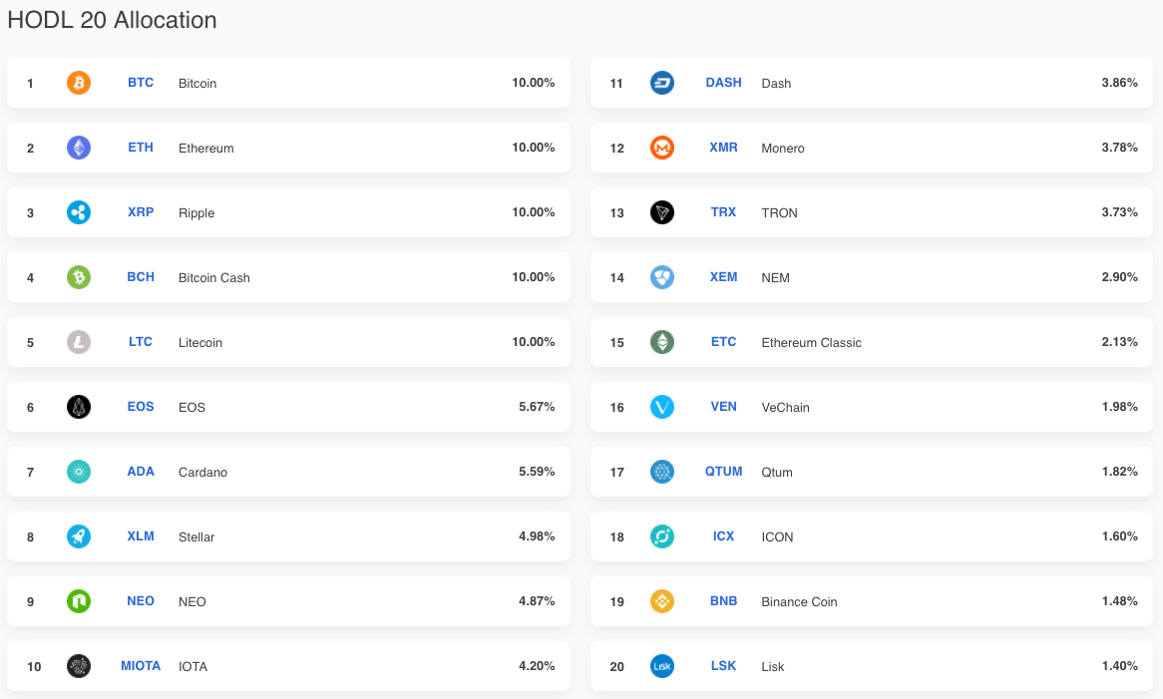Click the MIOTA ticker link

[141, 666]
